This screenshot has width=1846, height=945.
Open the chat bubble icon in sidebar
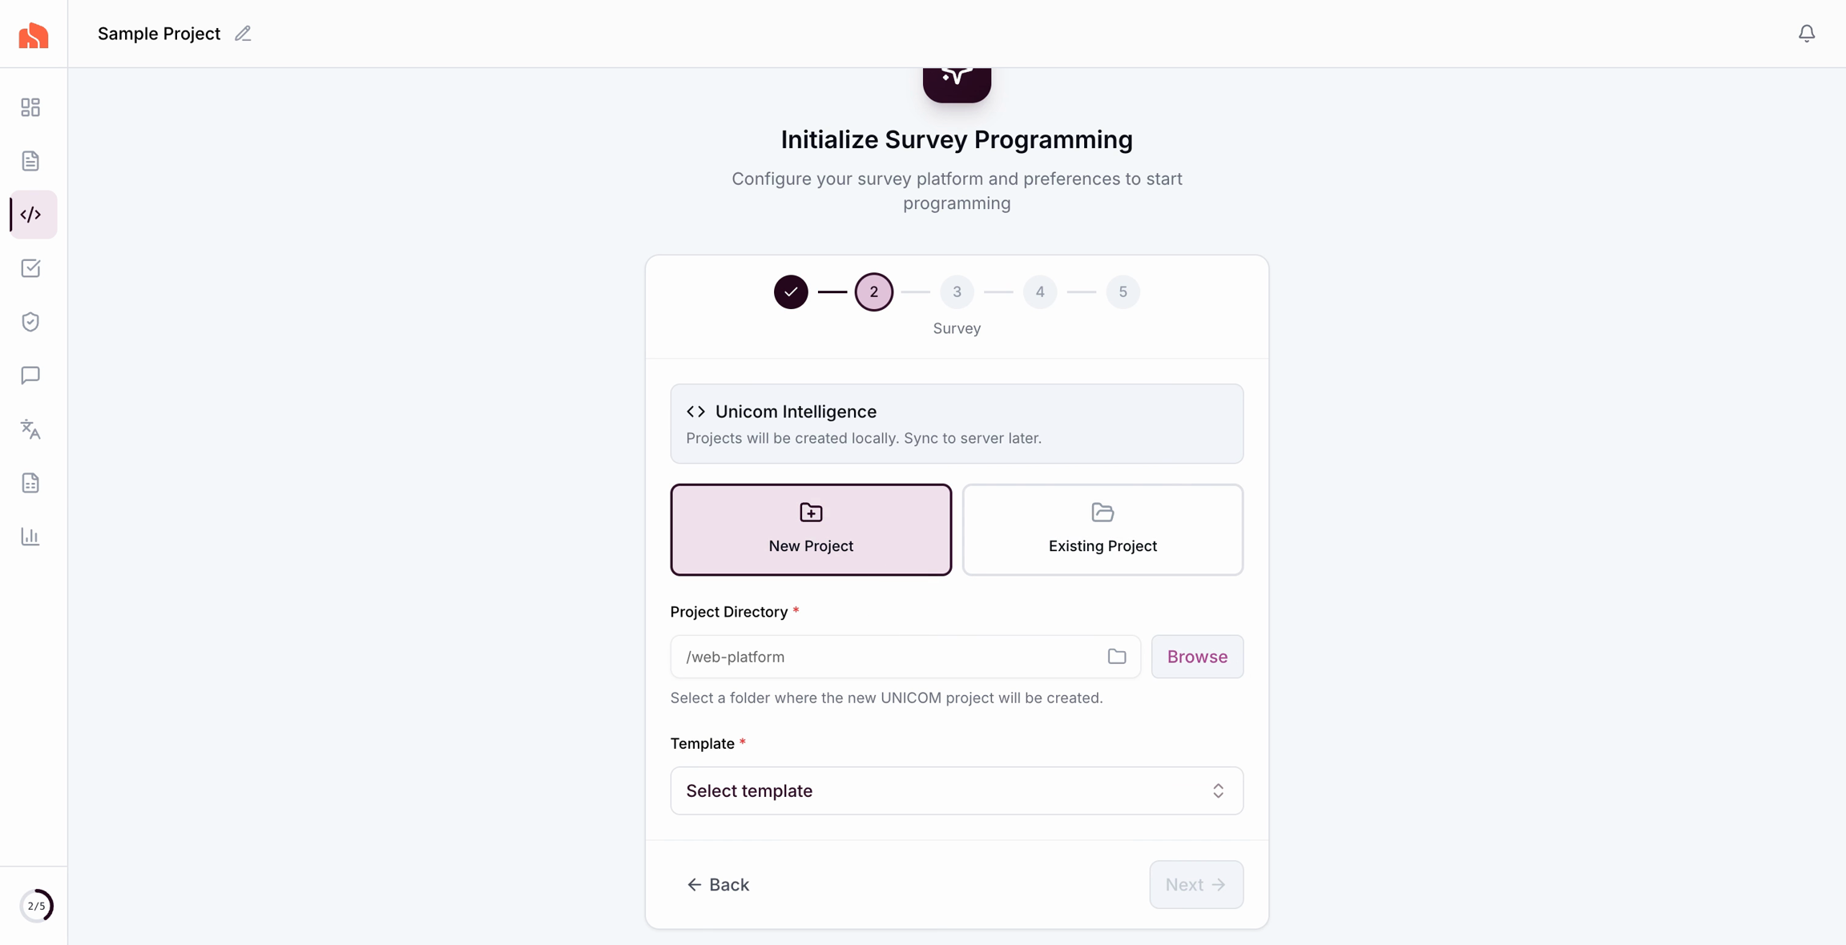(30, 376)
